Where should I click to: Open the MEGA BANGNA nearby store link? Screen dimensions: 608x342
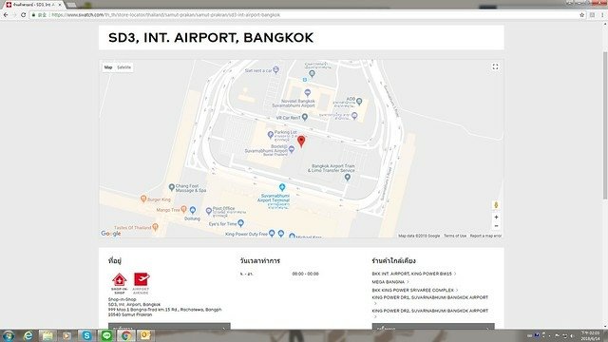point(389,282)
